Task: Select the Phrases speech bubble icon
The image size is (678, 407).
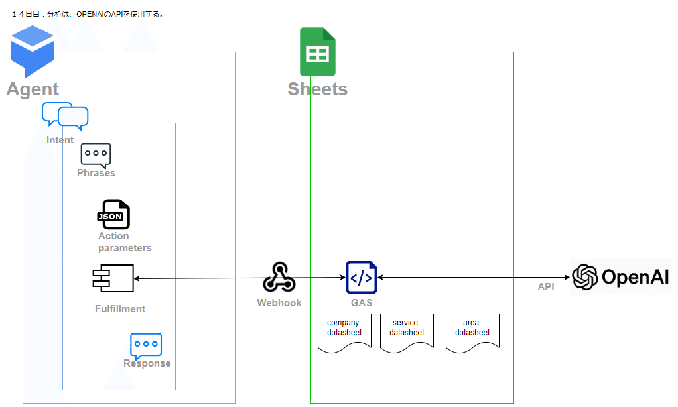Action: [96, 156]
